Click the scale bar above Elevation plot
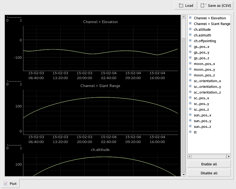236x189 pixels. [x=14, y=19]
